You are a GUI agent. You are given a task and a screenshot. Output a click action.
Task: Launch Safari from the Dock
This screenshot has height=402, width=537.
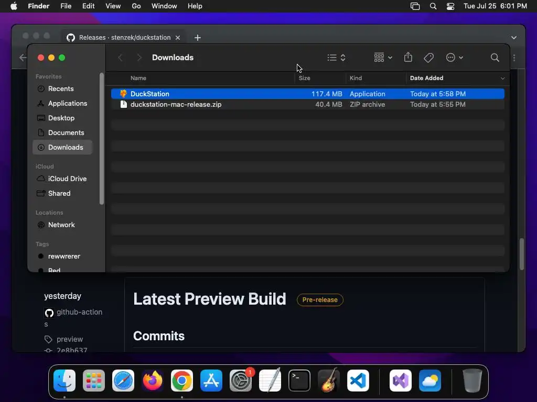click(x=123, y=381)
